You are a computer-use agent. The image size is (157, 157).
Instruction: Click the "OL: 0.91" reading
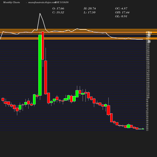pyautogui.click(x=121, y=16)
